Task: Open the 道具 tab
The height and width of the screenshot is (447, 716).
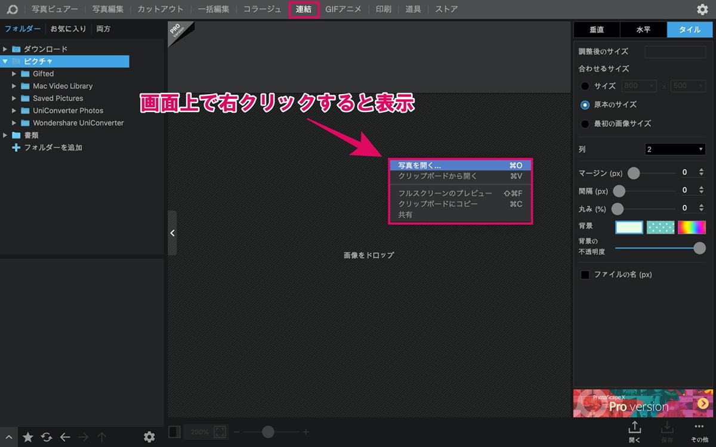Action: tap(413, 9)
